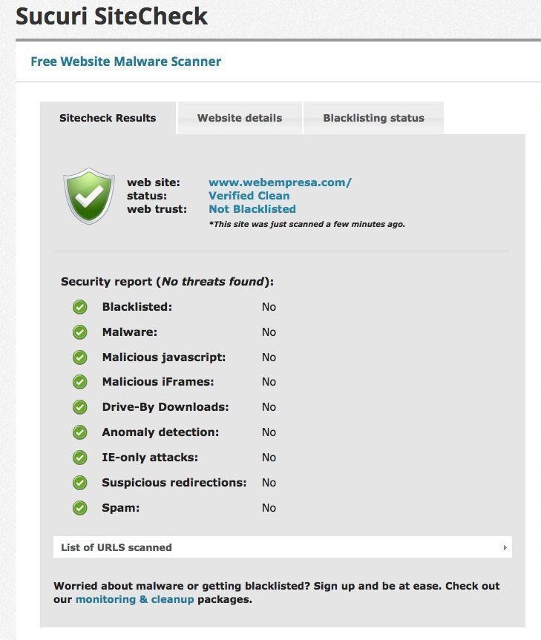Image resolution: width=541 pixels, height=640 pixels.
Task: Click the green verified shield icon
Action: point(88,195)
